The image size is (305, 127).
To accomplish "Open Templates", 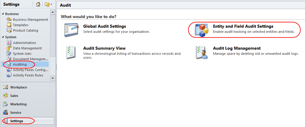I will [x=21, y=25].
